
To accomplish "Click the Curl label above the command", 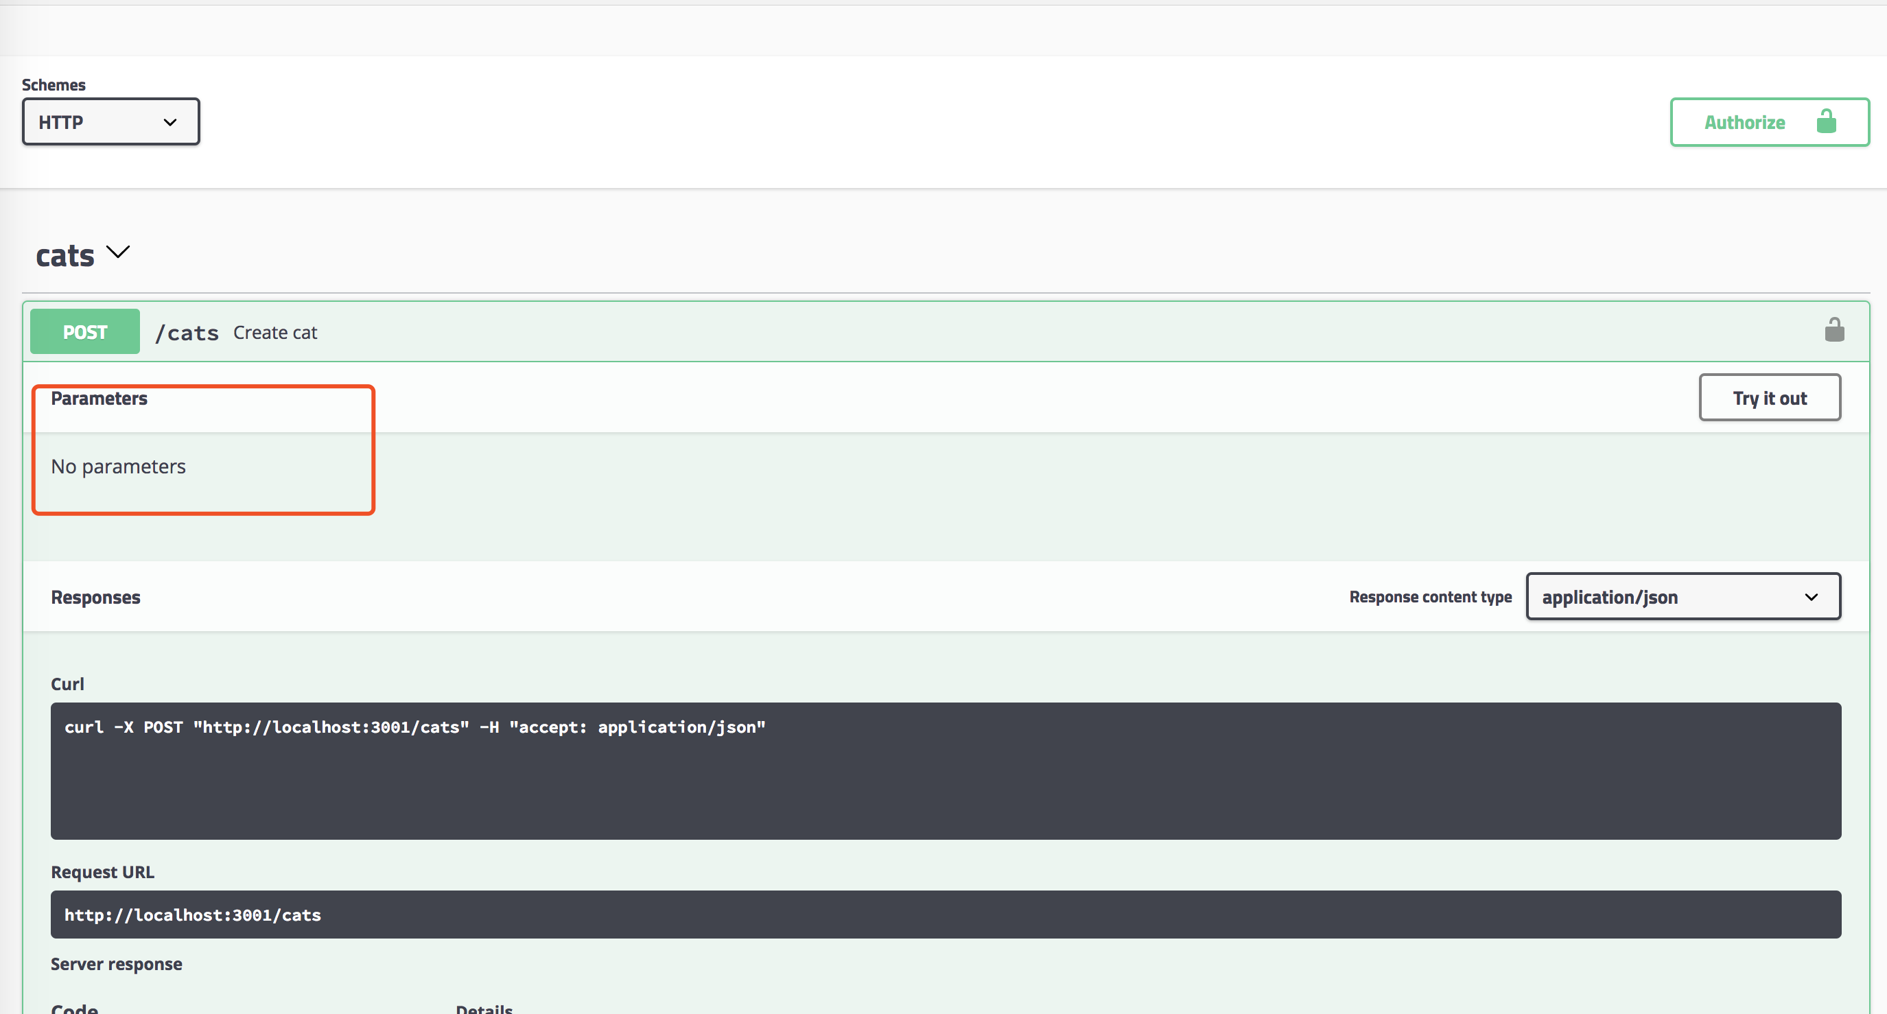I will click(67, 683).
